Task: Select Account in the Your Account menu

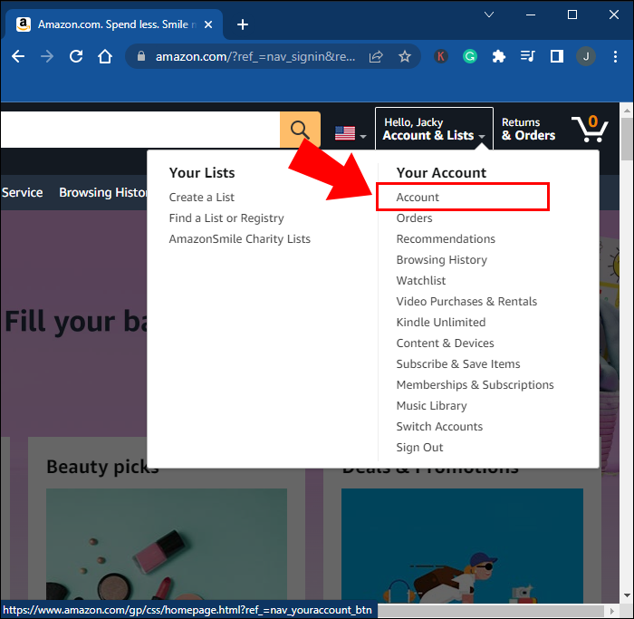Action: pyautogui.click(x=418, y=198)
